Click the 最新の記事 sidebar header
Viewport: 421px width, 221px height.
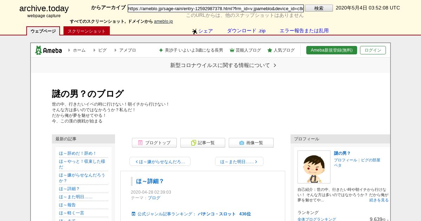(x=83, y=139)
